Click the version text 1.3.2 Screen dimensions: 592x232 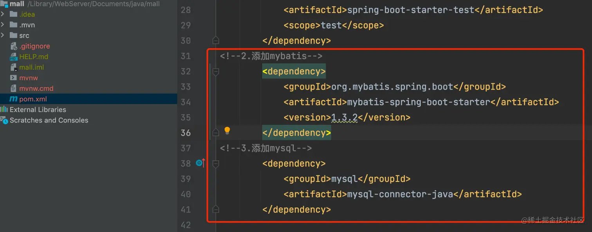click(345, 117)
